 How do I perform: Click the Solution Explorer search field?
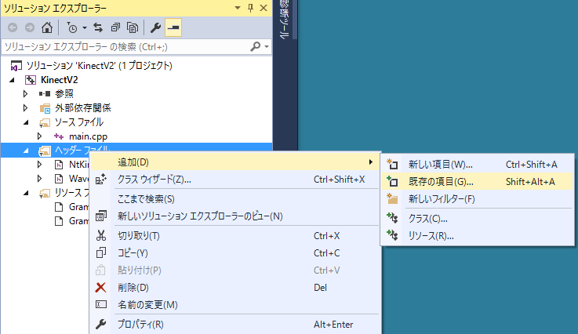point(125,47)
